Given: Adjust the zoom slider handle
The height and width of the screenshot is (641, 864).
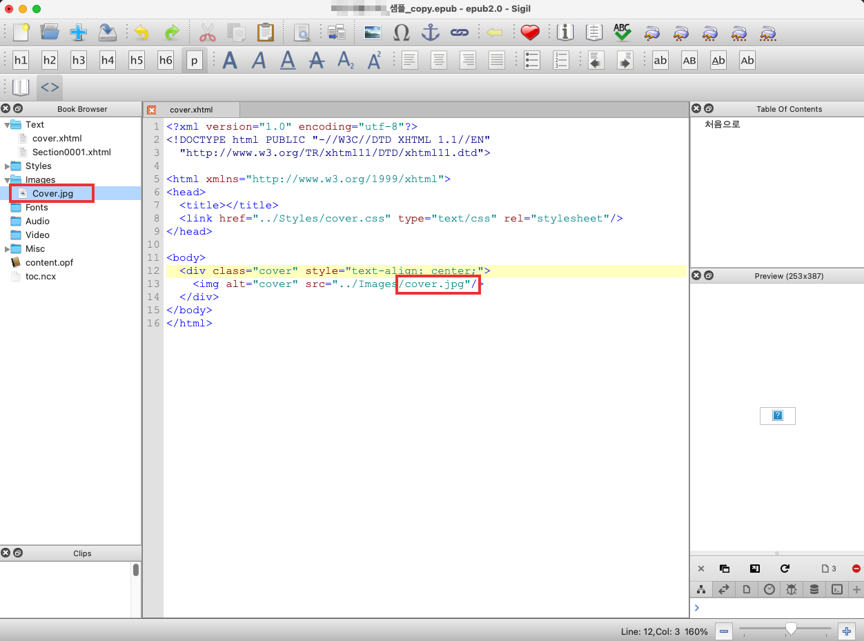Looking at the screenshot, I should 792,629.
